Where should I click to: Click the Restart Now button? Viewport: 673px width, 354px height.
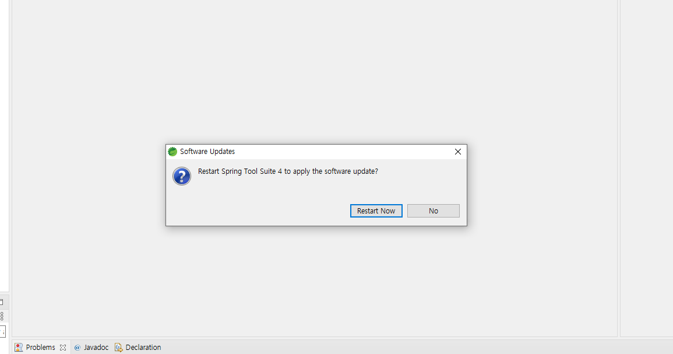376,211
